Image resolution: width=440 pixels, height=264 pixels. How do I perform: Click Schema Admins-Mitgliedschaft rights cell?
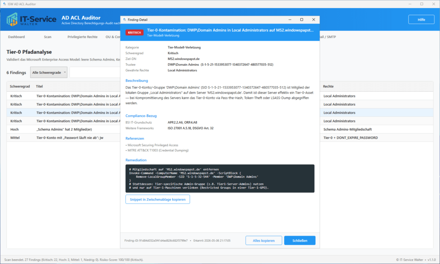coord(347,129)
